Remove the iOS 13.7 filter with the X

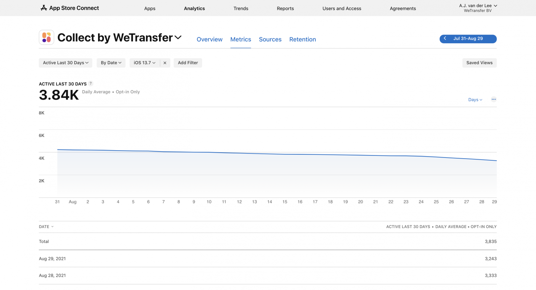pyautogui.click(x=165, y=63)
